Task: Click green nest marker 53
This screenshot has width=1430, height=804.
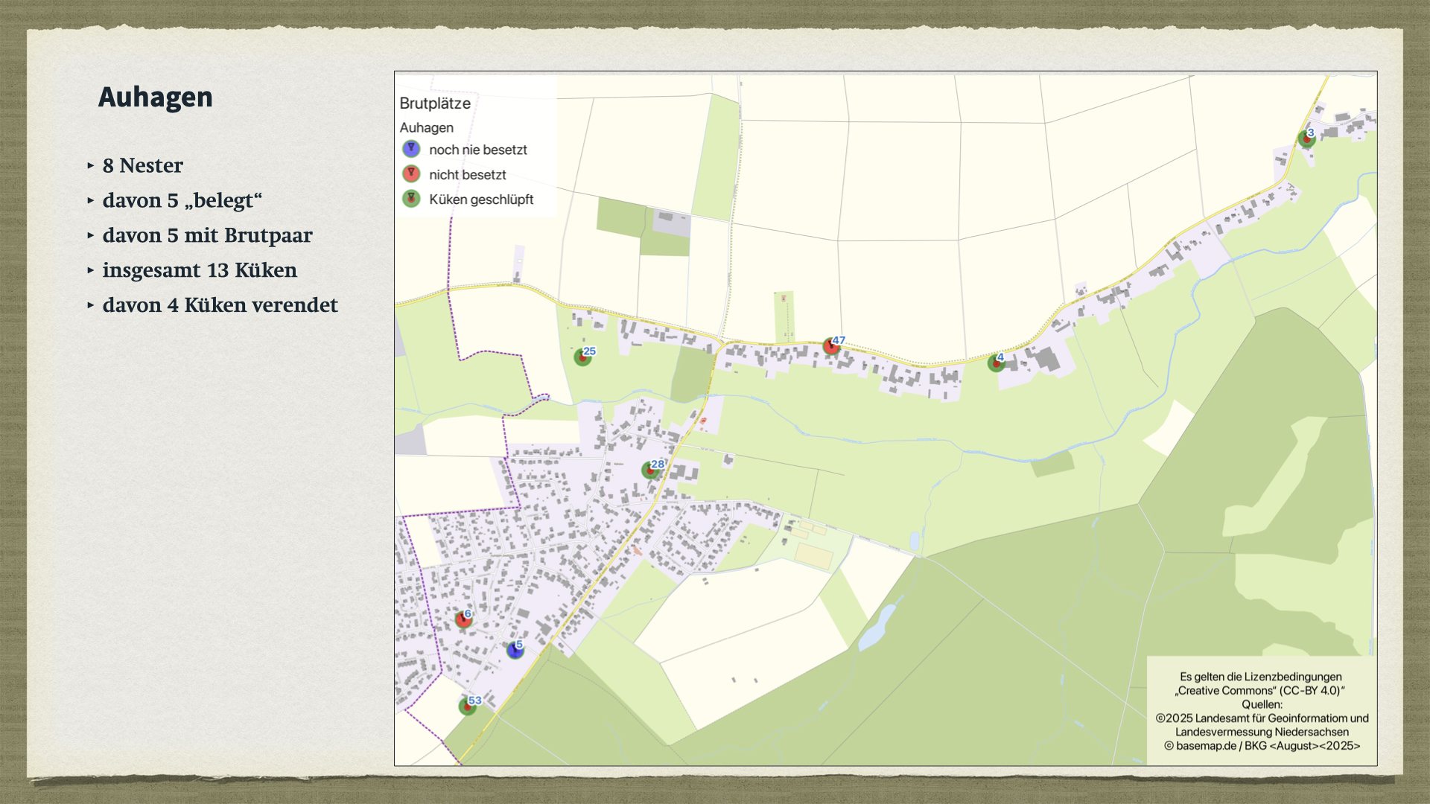Action: (467, 706)
